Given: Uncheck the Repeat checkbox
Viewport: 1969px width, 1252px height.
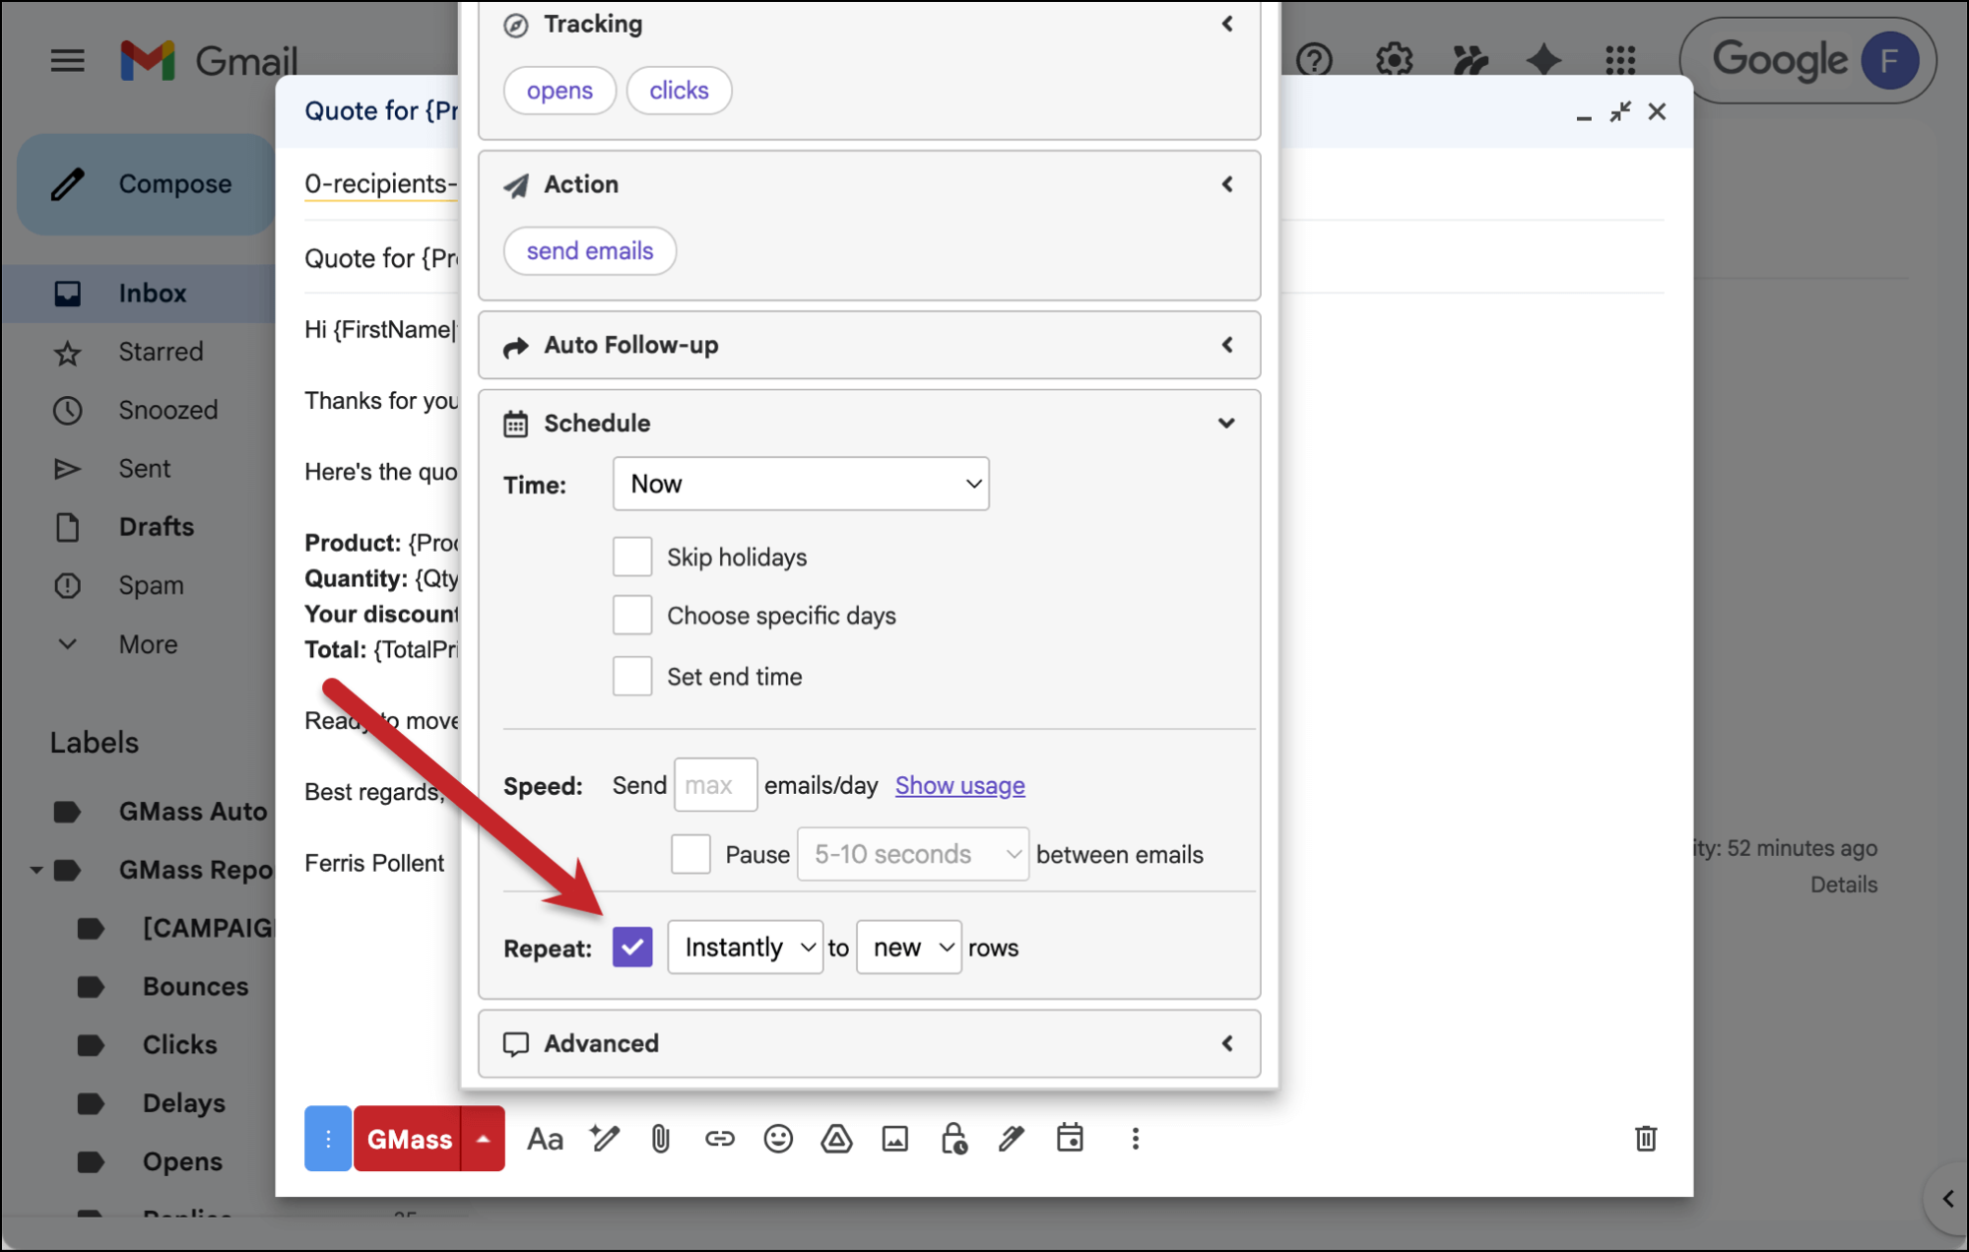Looking at the screenshot, I should point(632,948).
